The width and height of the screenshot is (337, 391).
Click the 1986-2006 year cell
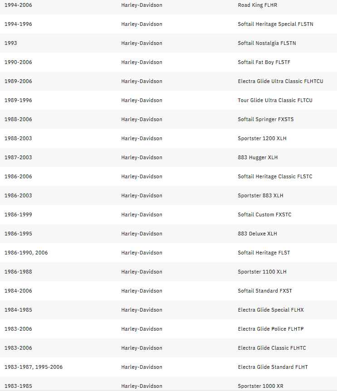click(18, 176)
